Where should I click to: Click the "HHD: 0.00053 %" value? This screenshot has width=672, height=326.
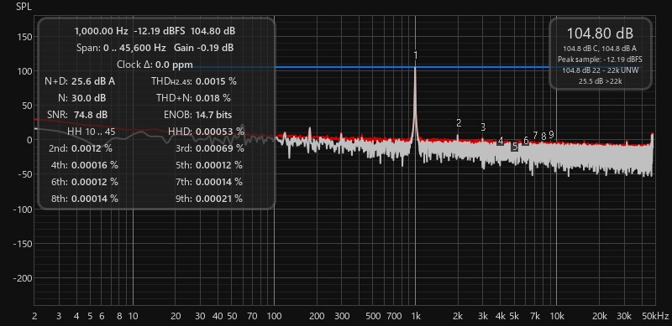click(x=206, y=132)
